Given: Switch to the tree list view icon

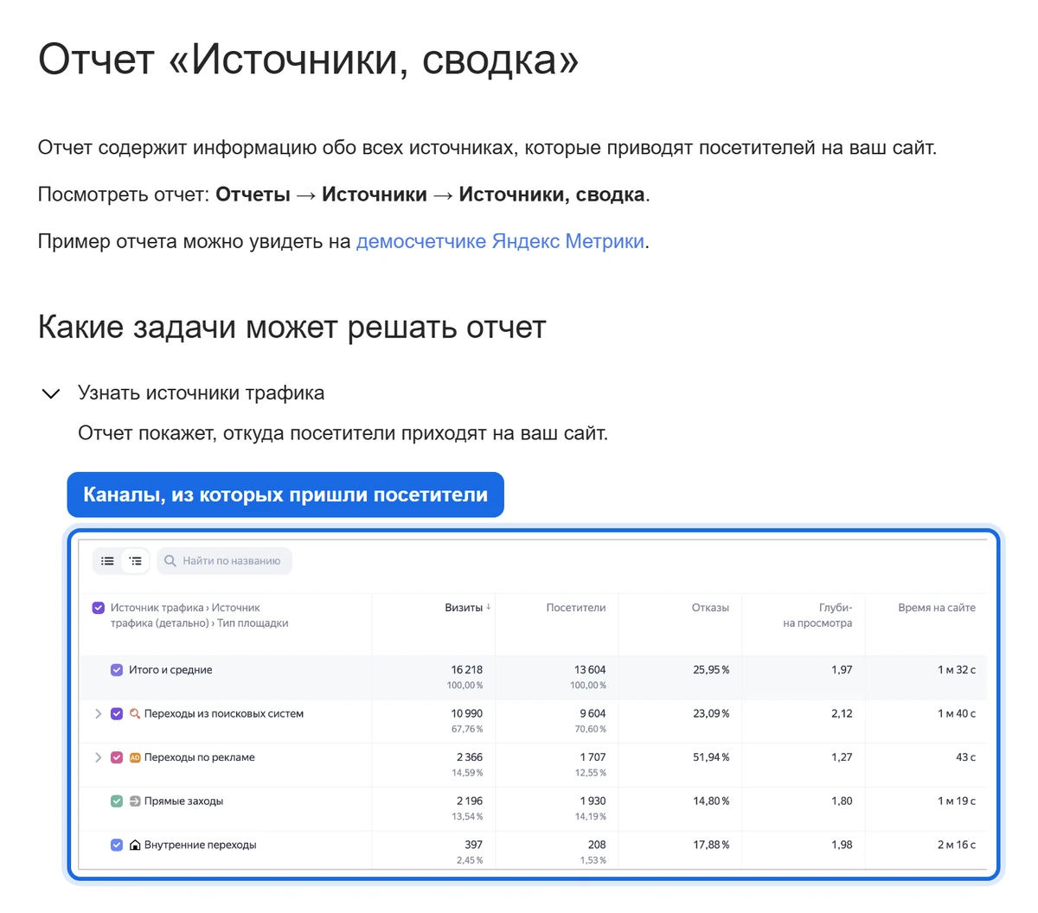Looking at the screenshot, I should pyautogui.click(x=136, y=561).
